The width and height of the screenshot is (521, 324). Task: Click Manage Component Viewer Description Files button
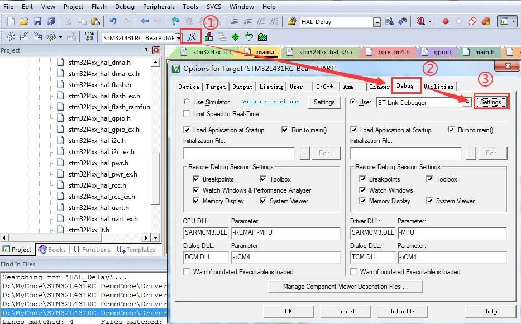click(x=345, y=287)
